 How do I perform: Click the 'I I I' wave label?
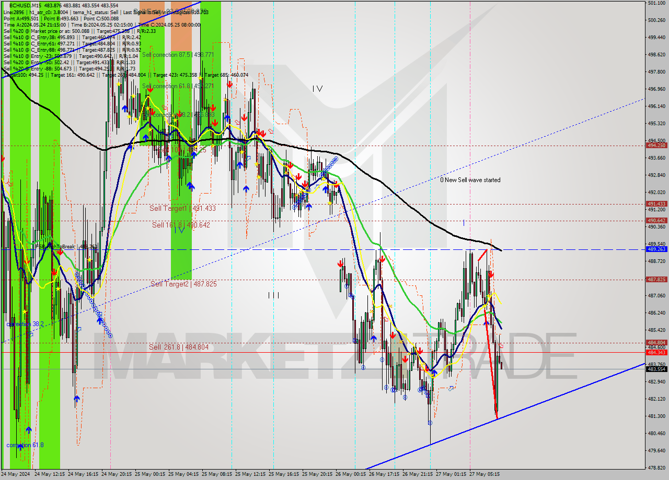(x=273, y=295)
